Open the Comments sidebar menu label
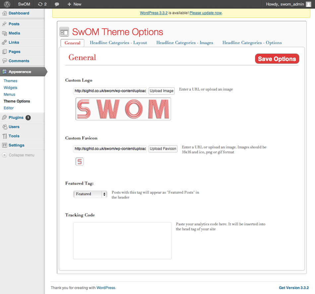 tap(19, 61)
